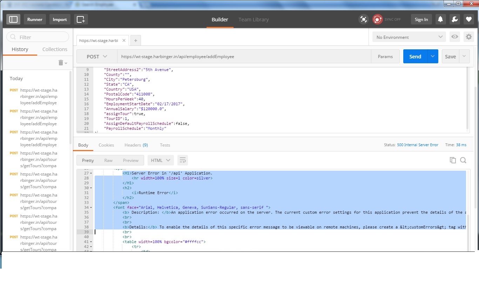
Task: Select the Preview view mode
Action: (131, 160)
